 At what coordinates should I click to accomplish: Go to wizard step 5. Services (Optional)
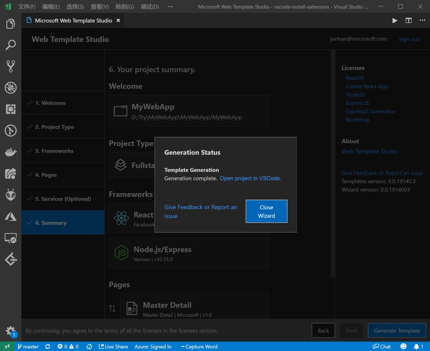click(x=63, y=199)
